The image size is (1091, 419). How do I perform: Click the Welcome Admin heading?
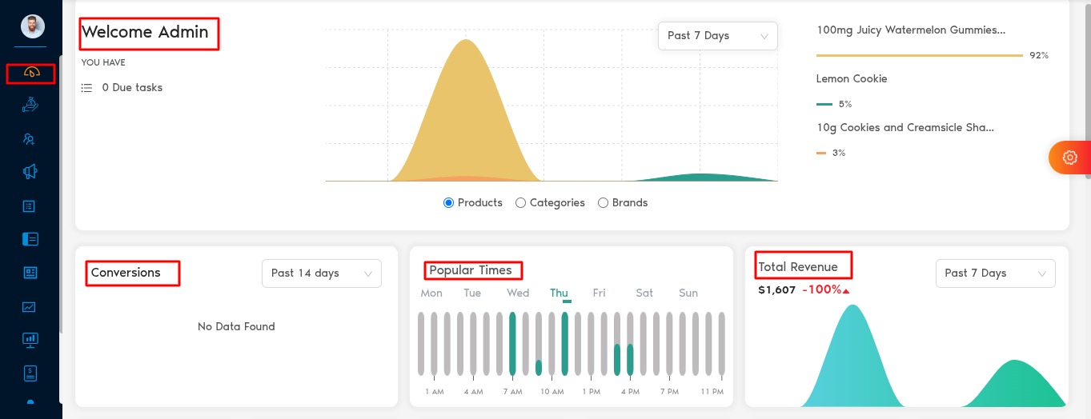point(145,33)
